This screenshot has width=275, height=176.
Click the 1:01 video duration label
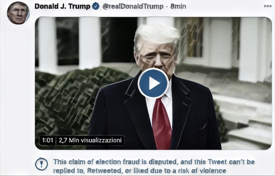47,140
